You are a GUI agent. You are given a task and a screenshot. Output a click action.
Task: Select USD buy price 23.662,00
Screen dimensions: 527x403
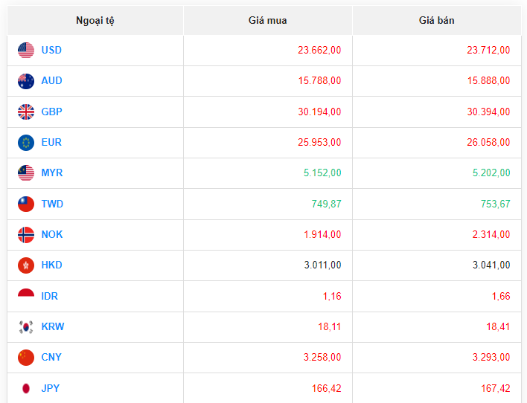click(319, 50)
